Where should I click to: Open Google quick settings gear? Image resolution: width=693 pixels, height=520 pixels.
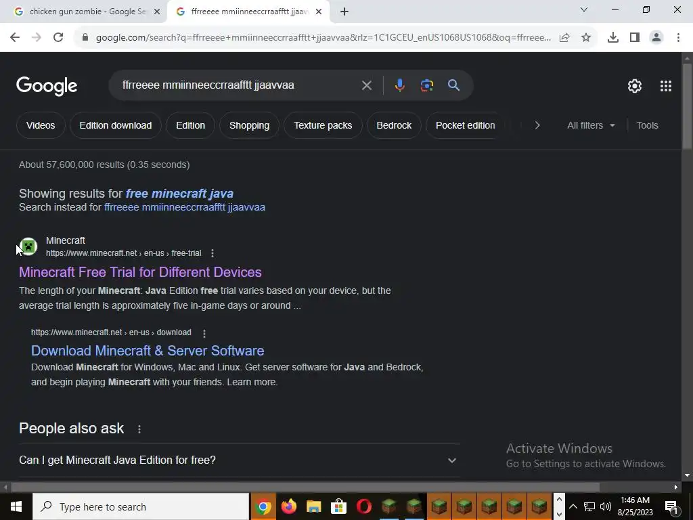[x=635, y=86]
